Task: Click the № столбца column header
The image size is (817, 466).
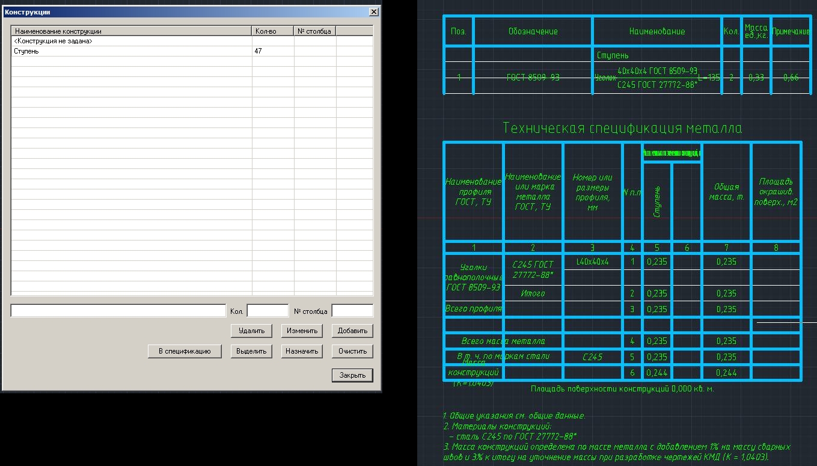Action: [314, 31]
